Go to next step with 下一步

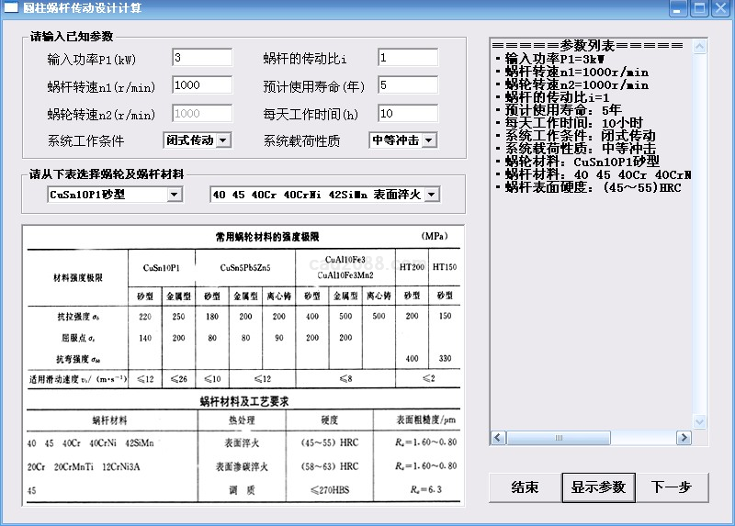pos(671,487)
